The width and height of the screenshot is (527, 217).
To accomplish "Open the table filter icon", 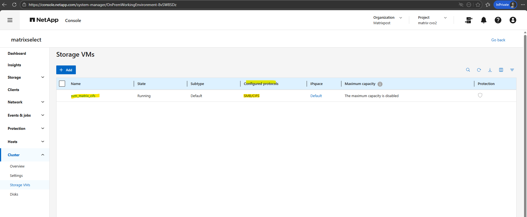I will point(512,70).
